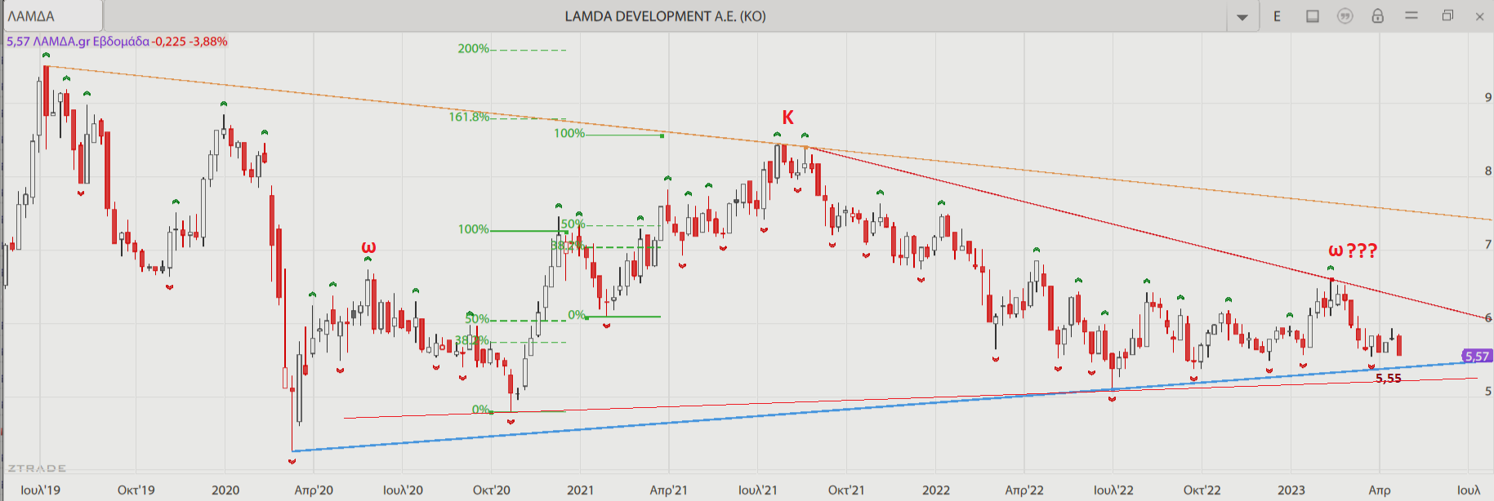Click the Ιουλ'20 date axis label
The height and width of the screenshot is (501, 1494).
tap(404, 490)
